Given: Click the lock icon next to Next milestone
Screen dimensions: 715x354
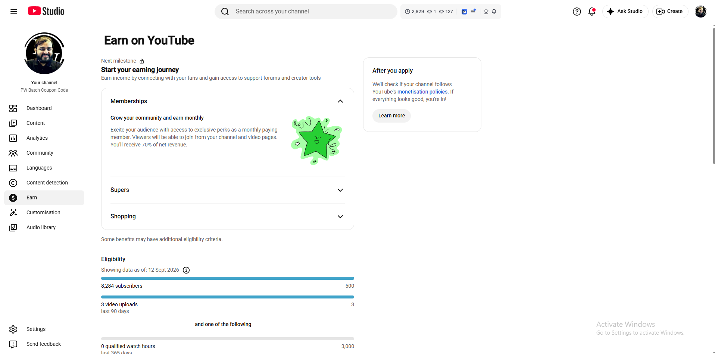Looking at the screenshot, I should tap(142, 61).
